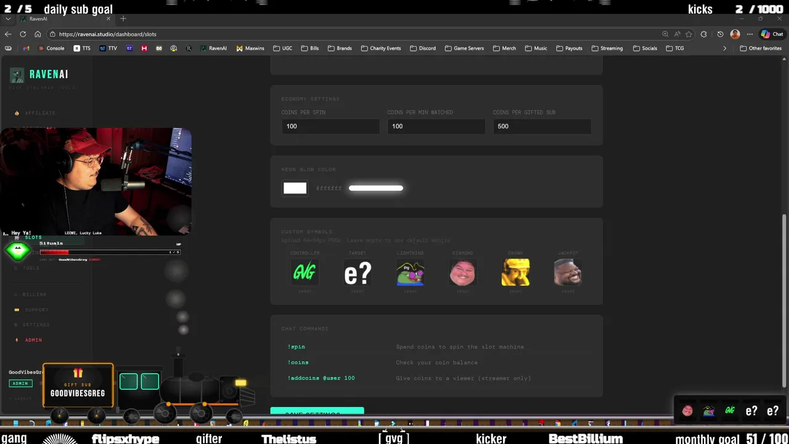Open the Support sidebar item
The width and height of the screenshot is (789, 444).
coord(31,310)
